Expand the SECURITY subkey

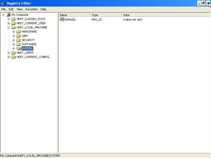click(x=14, y=40)
